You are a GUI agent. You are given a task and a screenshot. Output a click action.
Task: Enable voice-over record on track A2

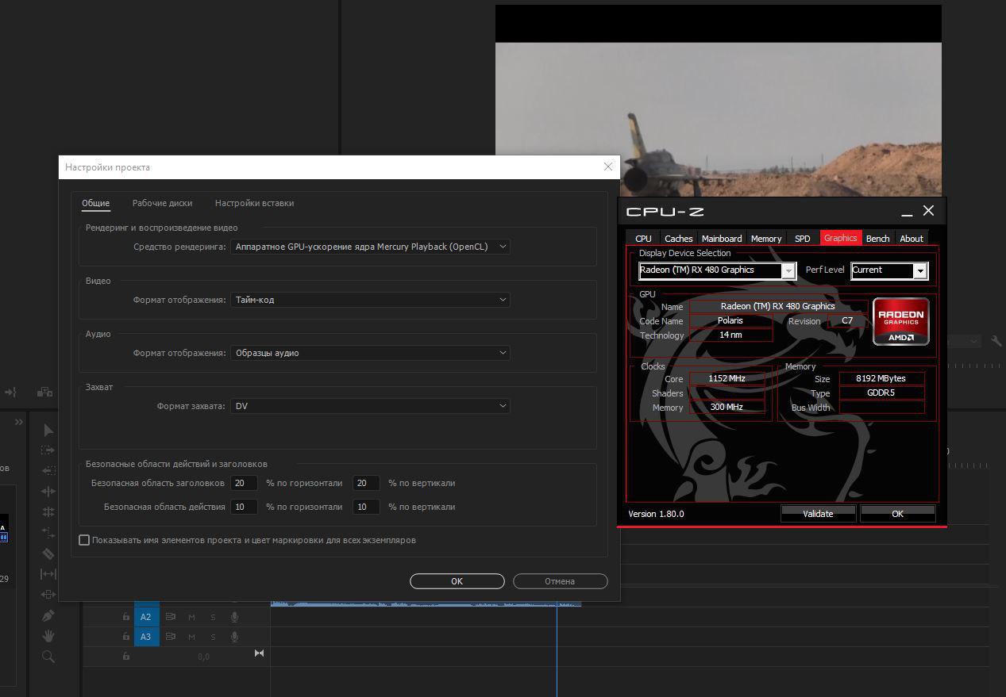click(x=235, y=617)
